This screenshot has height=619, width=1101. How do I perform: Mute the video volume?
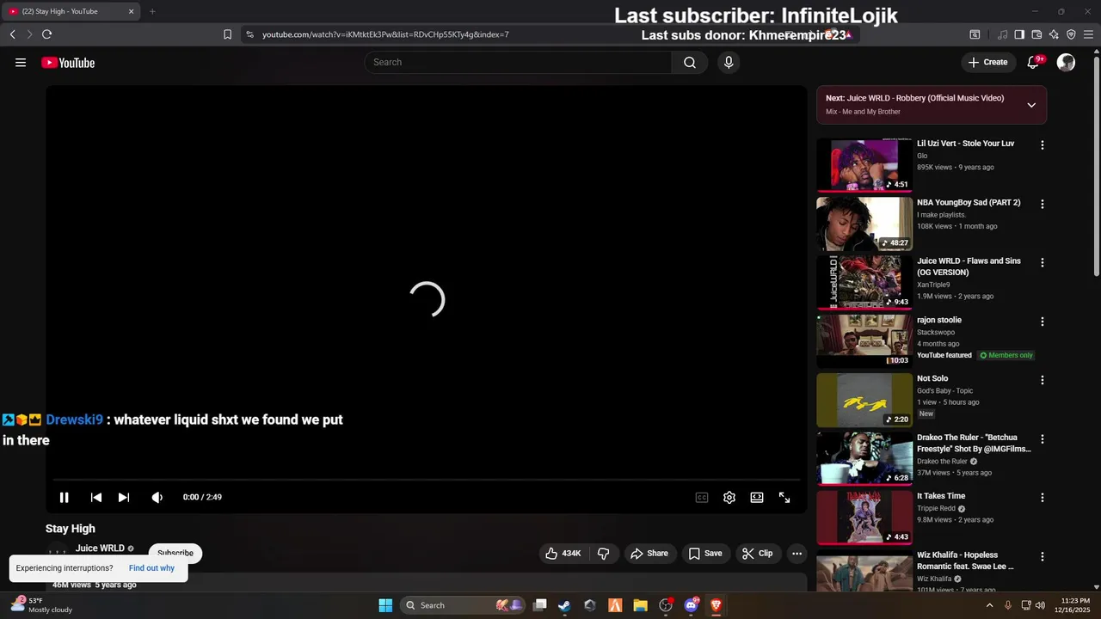[157, 497]
